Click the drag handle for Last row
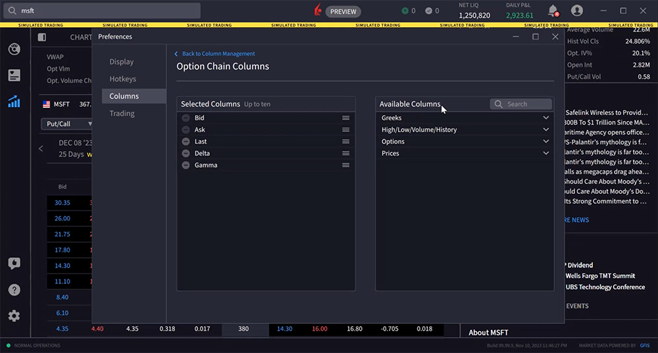This screenshot has width=658, height=353. click(x=345, y=141)
